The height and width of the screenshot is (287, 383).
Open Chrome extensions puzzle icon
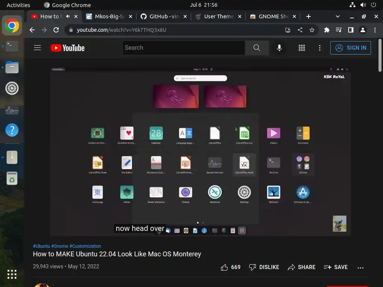pyautogui.click(x=327, y=30)
